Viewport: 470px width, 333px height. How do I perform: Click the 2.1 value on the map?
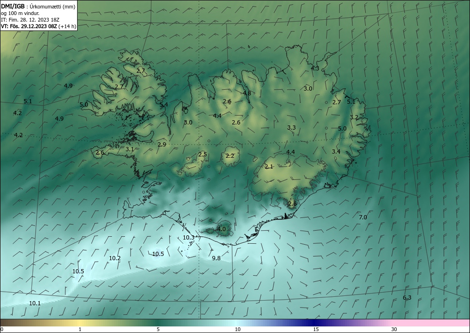(269, 167)
